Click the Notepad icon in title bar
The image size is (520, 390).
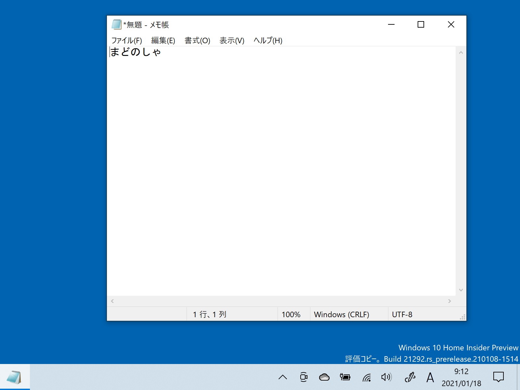(x=116, y=24)
